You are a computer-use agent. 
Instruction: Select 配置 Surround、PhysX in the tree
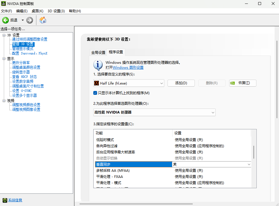(30, 54)
